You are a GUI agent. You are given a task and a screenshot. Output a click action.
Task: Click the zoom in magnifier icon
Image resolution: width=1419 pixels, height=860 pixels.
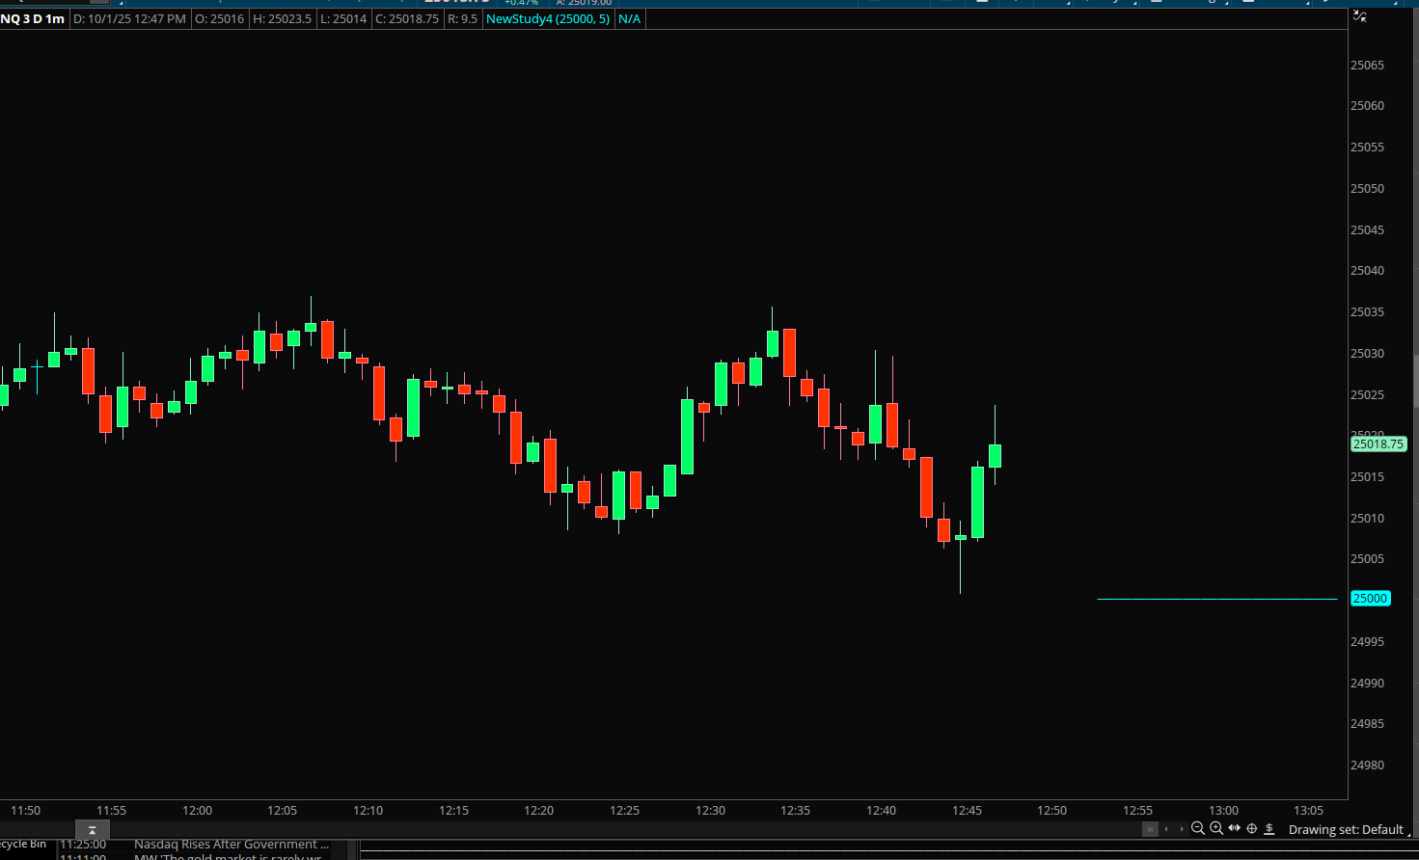click(1216, 829)
